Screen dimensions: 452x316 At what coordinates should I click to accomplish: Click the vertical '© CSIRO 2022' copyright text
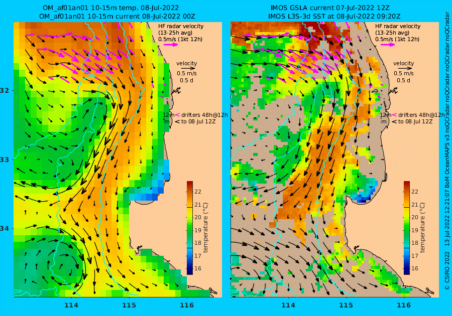point(447,270)
